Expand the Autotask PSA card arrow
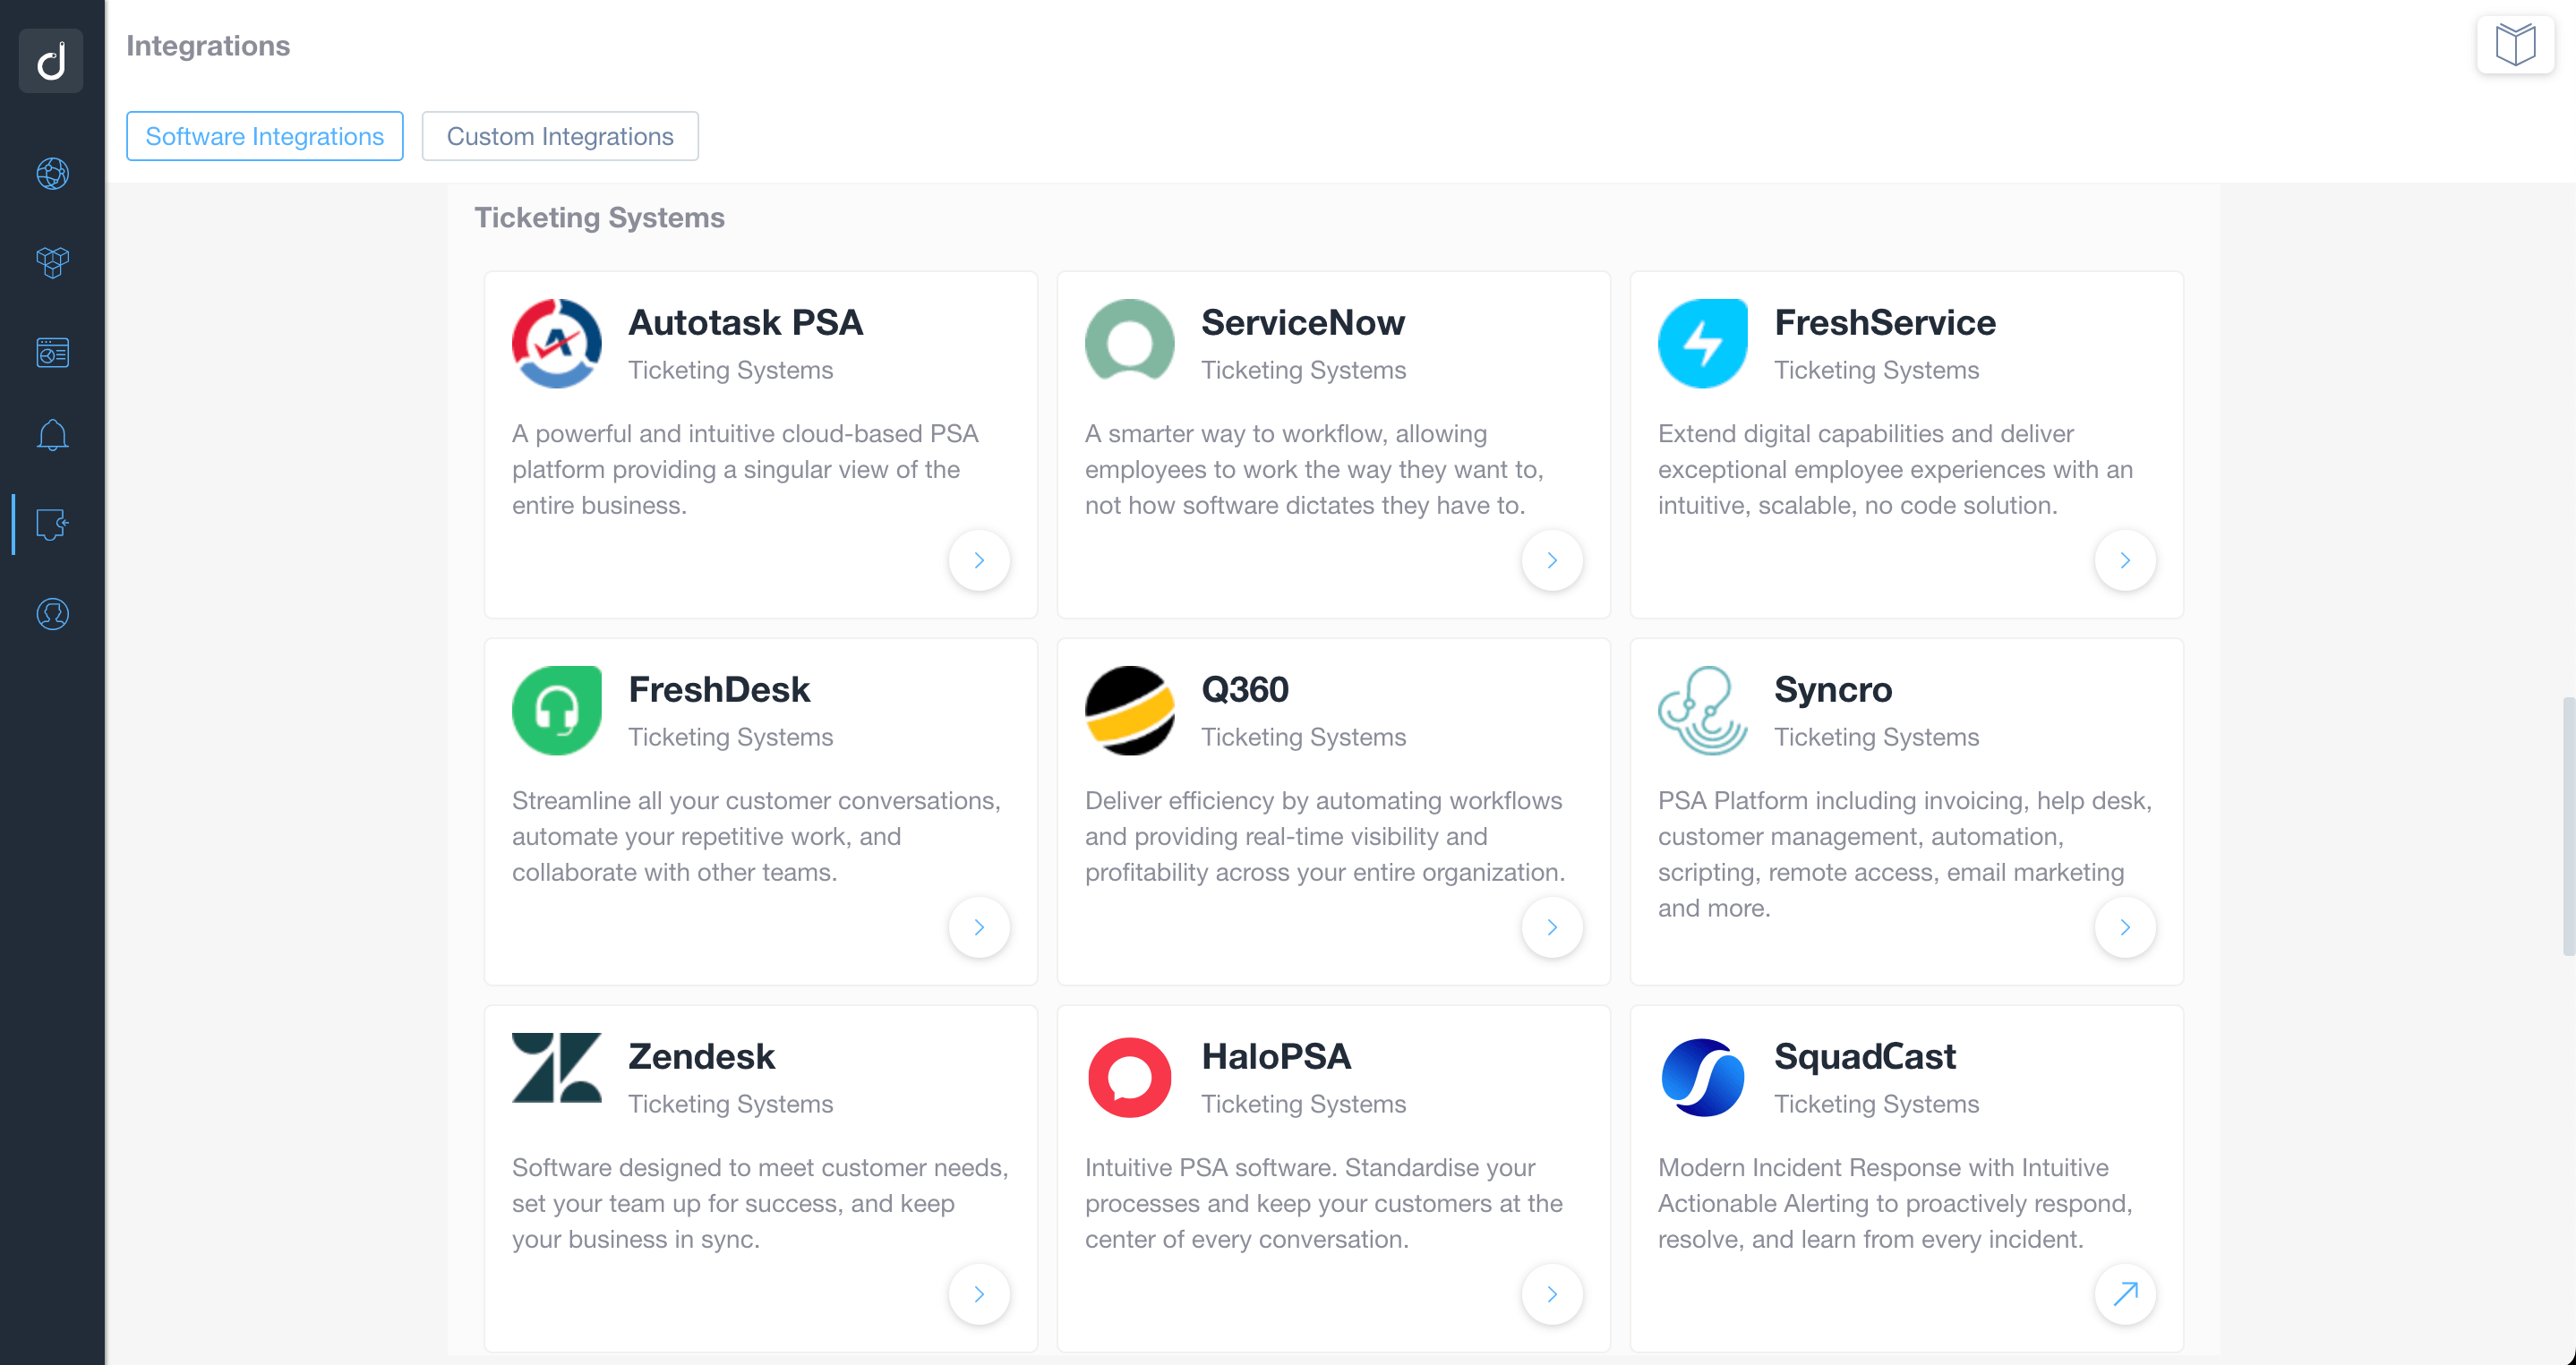The width and height of the screenshot is (2576, 1365). tap(979, 560)
